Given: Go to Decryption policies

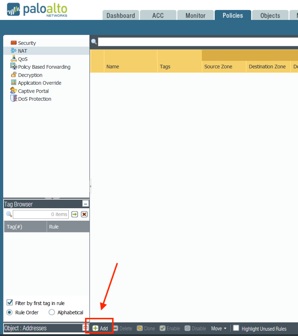Looking at the screenshot, I should [30, 75].
